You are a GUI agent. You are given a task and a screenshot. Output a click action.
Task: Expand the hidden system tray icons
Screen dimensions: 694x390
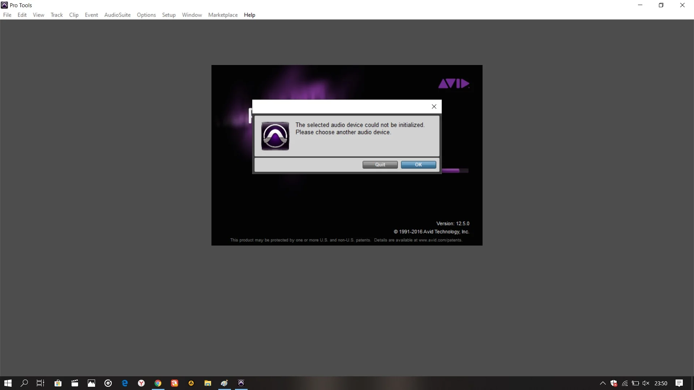603,383
